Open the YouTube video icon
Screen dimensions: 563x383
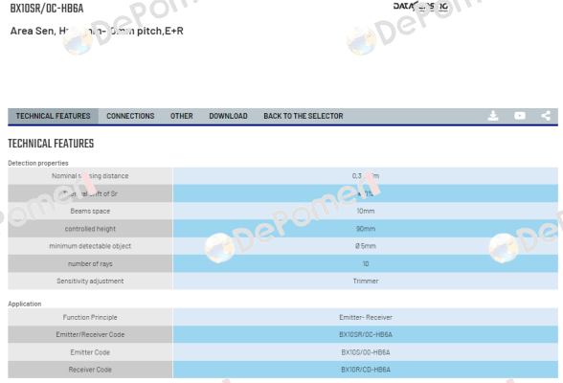520,116
